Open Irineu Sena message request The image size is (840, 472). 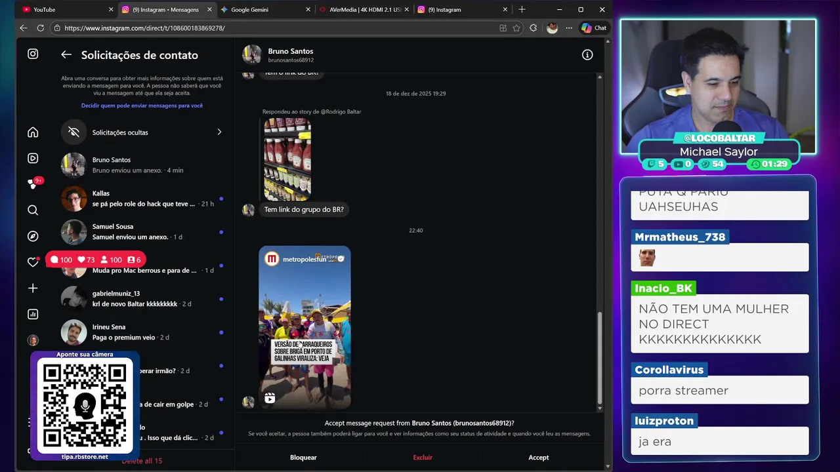[142, 332]
